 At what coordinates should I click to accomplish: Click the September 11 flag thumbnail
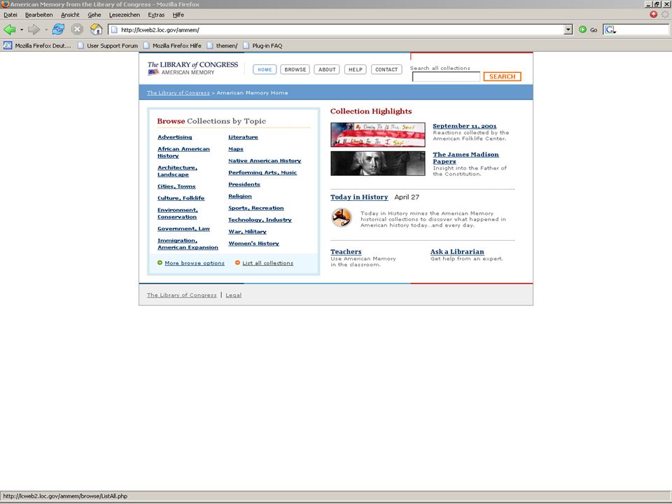pyautogui.click(x=377, y=134)
